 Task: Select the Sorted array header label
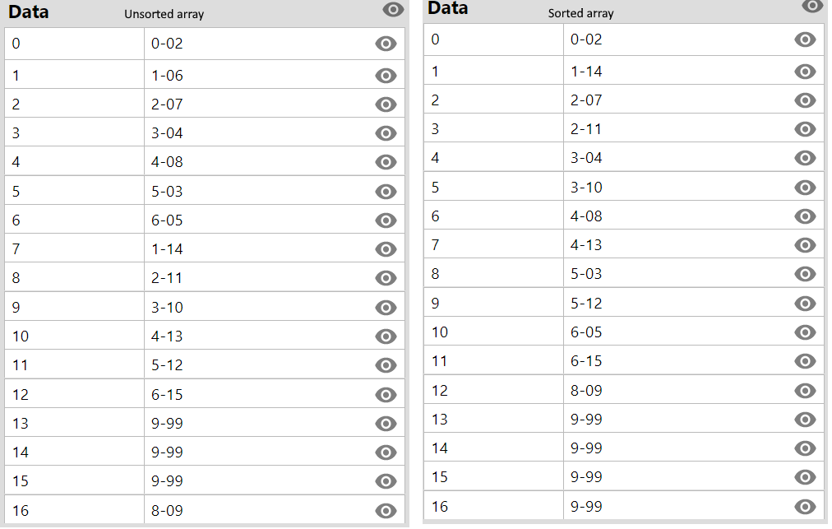point(581,13)
